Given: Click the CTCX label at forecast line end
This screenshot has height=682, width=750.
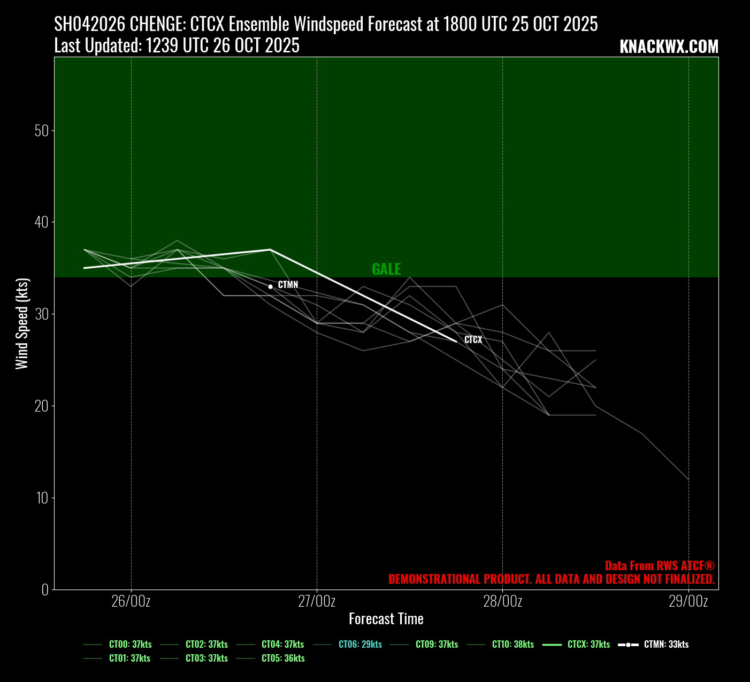Looking at the screenshot, I should point(473,340).
